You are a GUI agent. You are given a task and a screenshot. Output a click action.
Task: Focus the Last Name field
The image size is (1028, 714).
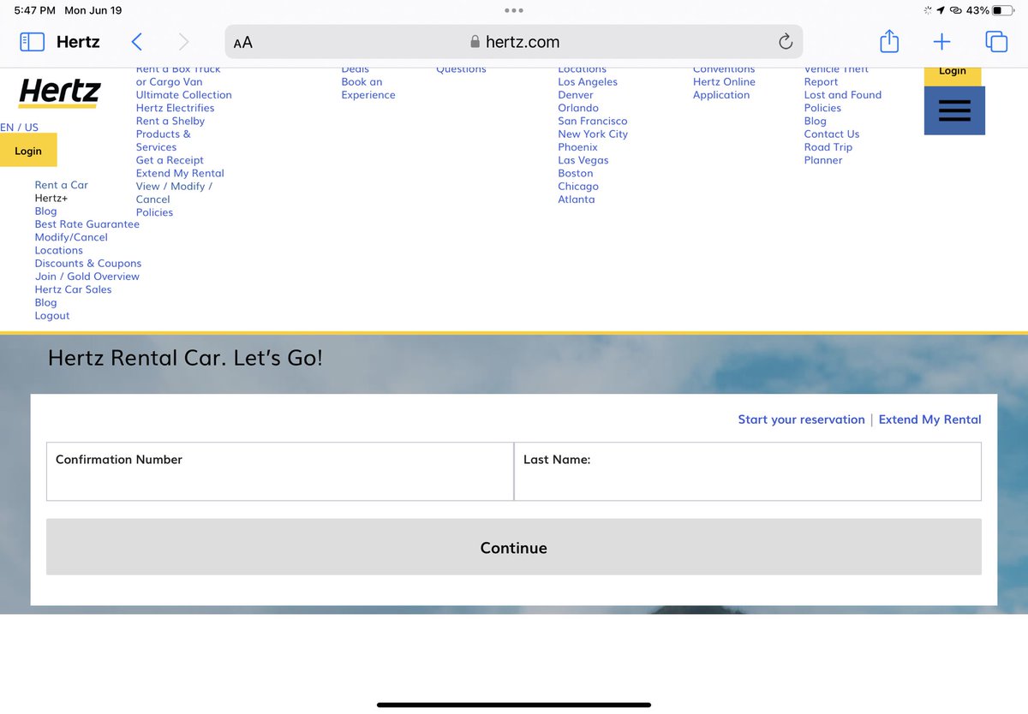[748, 472]
